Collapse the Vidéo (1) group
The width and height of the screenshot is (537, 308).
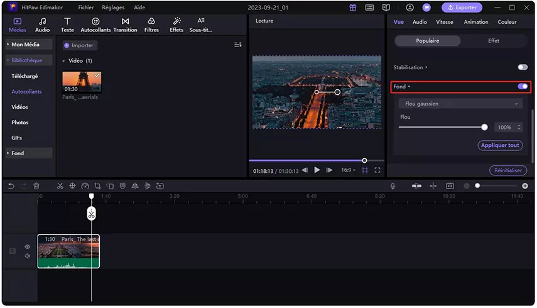[x=63, y=61]
